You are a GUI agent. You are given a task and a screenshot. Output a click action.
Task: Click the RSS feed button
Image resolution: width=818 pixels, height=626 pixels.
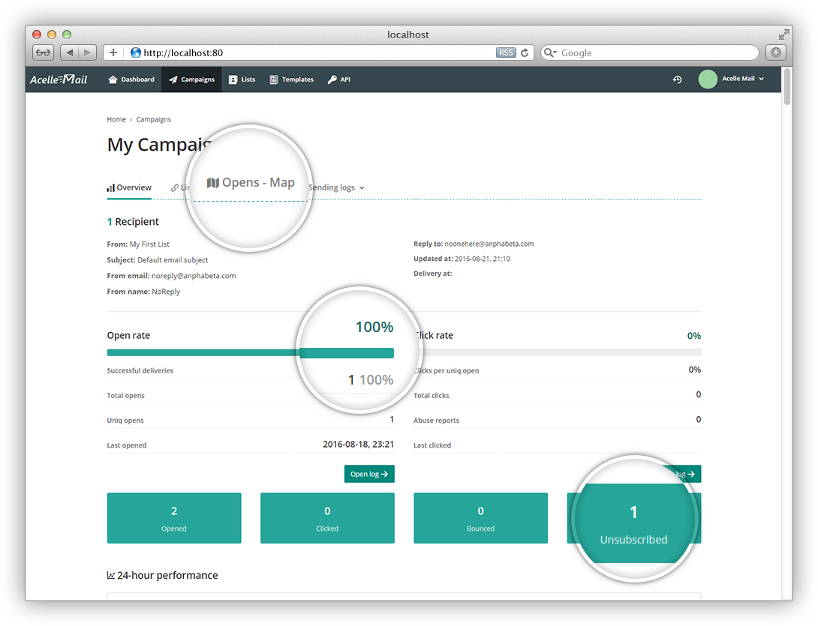[506, 52]
